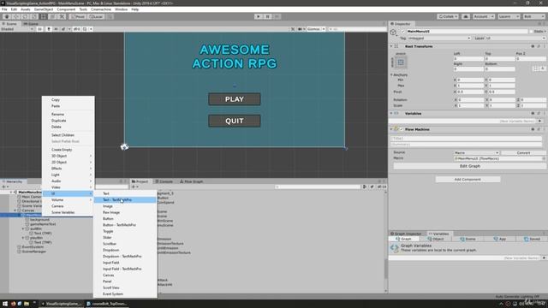Switch to the Game tab

pyautogui.click(x=31, y=24)
